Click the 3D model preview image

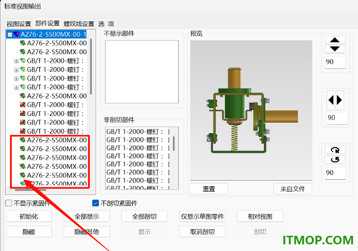click(x=251, y=110)
